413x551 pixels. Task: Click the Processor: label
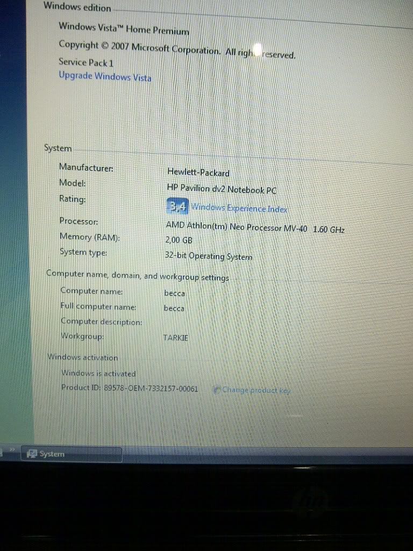tap(79, 221)
